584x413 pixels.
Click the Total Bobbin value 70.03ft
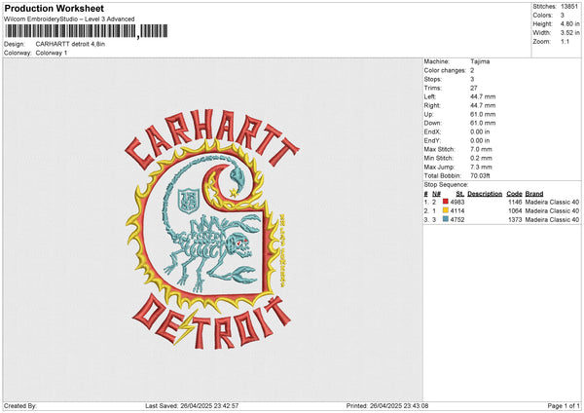(483, 175)
